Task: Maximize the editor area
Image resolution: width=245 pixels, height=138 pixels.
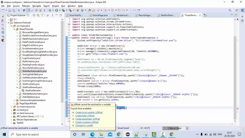Action: pos(236,15)
